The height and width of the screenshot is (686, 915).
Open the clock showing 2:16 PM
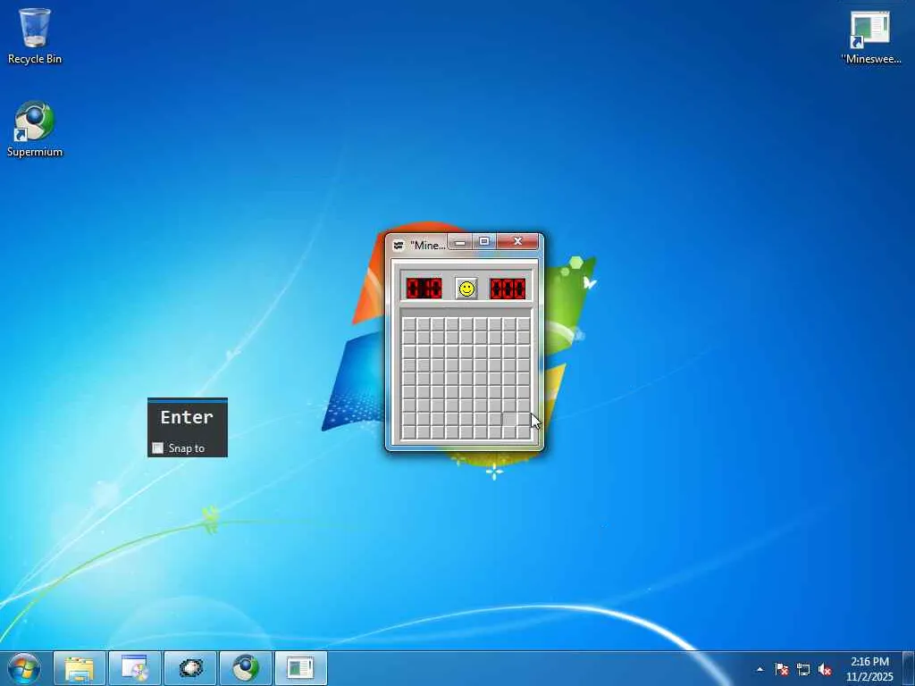tap(869, 669)
